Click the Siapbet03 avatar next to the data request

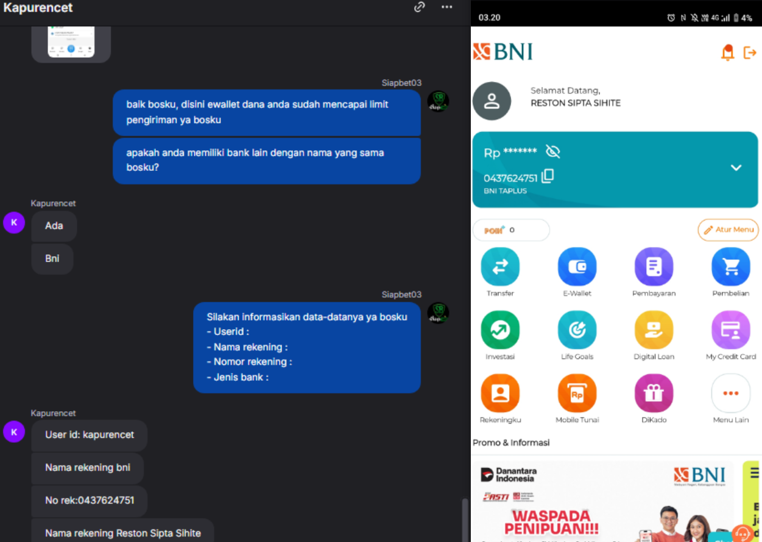[438, 313]
